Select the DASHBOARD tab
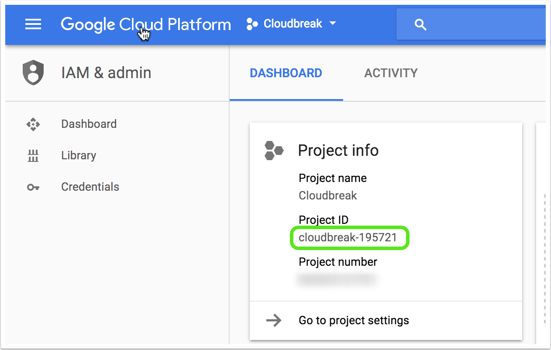The image size is (551, 350). point(286,73)
